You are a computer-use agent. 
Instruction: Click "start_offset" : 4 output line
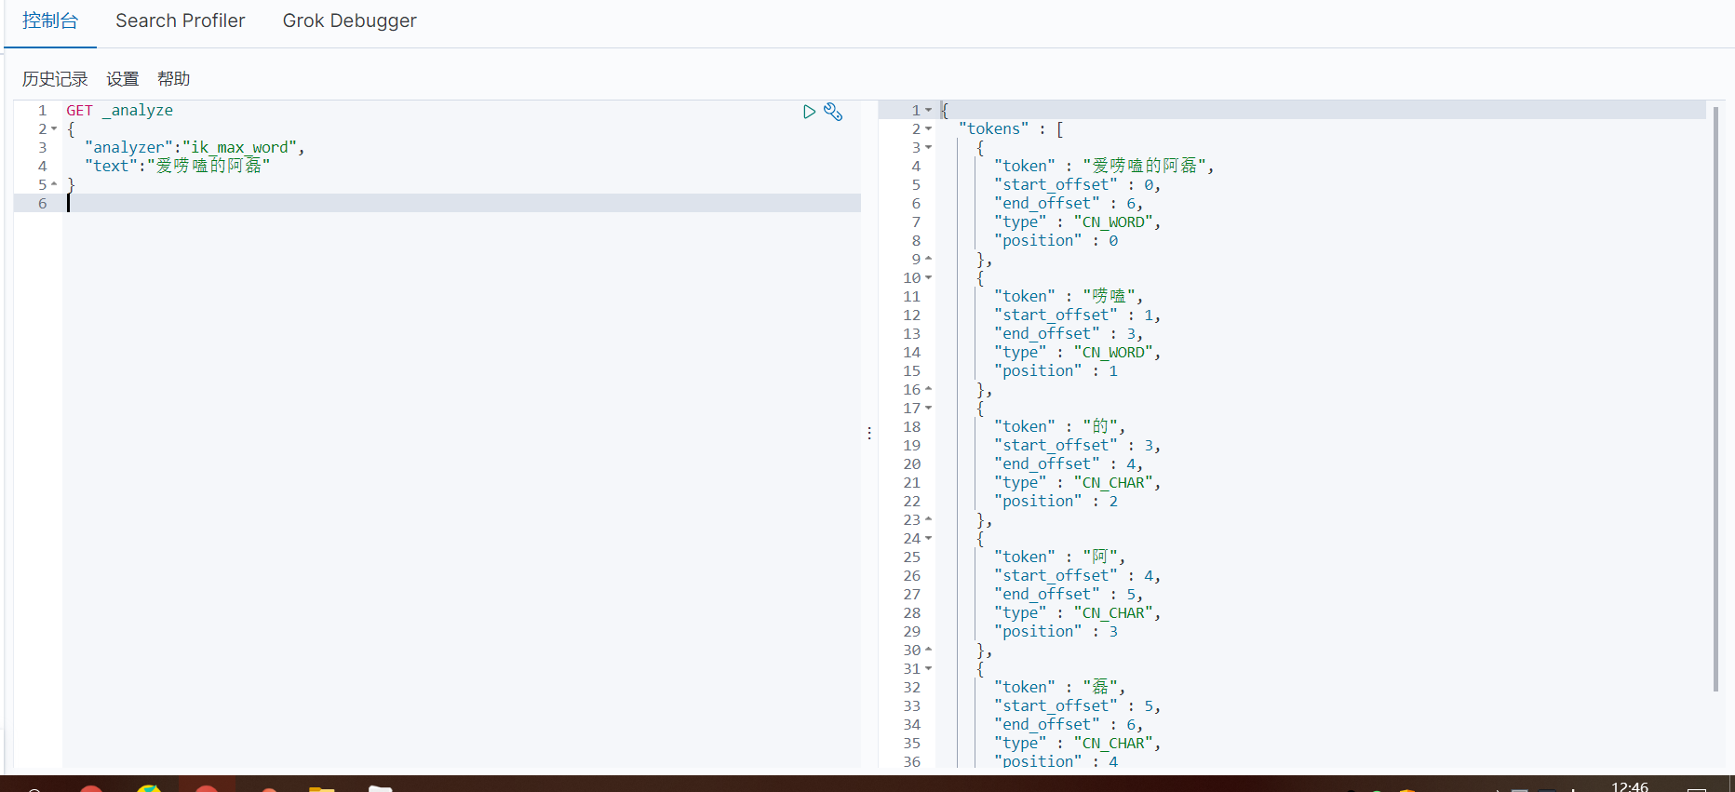[x=1077, y=575]
